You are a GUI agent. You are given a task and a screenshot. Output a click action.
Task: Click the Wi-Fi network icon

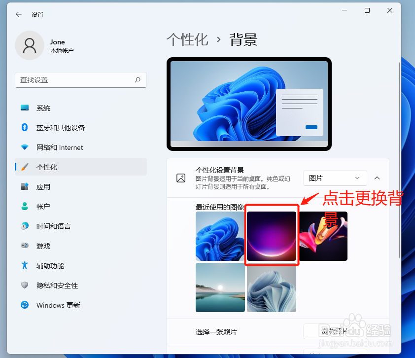point(25,147)
